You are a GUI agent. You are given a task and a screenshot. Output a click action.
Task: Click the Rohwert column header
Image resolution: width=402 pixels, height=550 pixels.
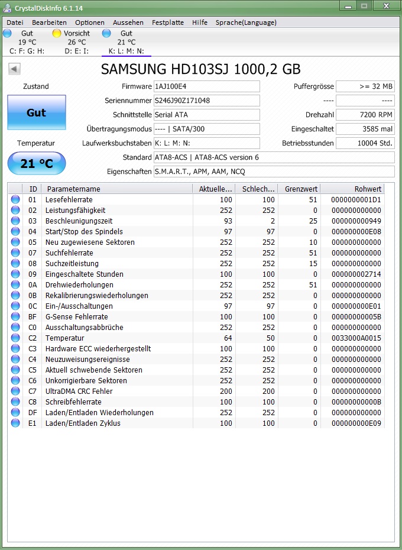[x=352, y=189]
